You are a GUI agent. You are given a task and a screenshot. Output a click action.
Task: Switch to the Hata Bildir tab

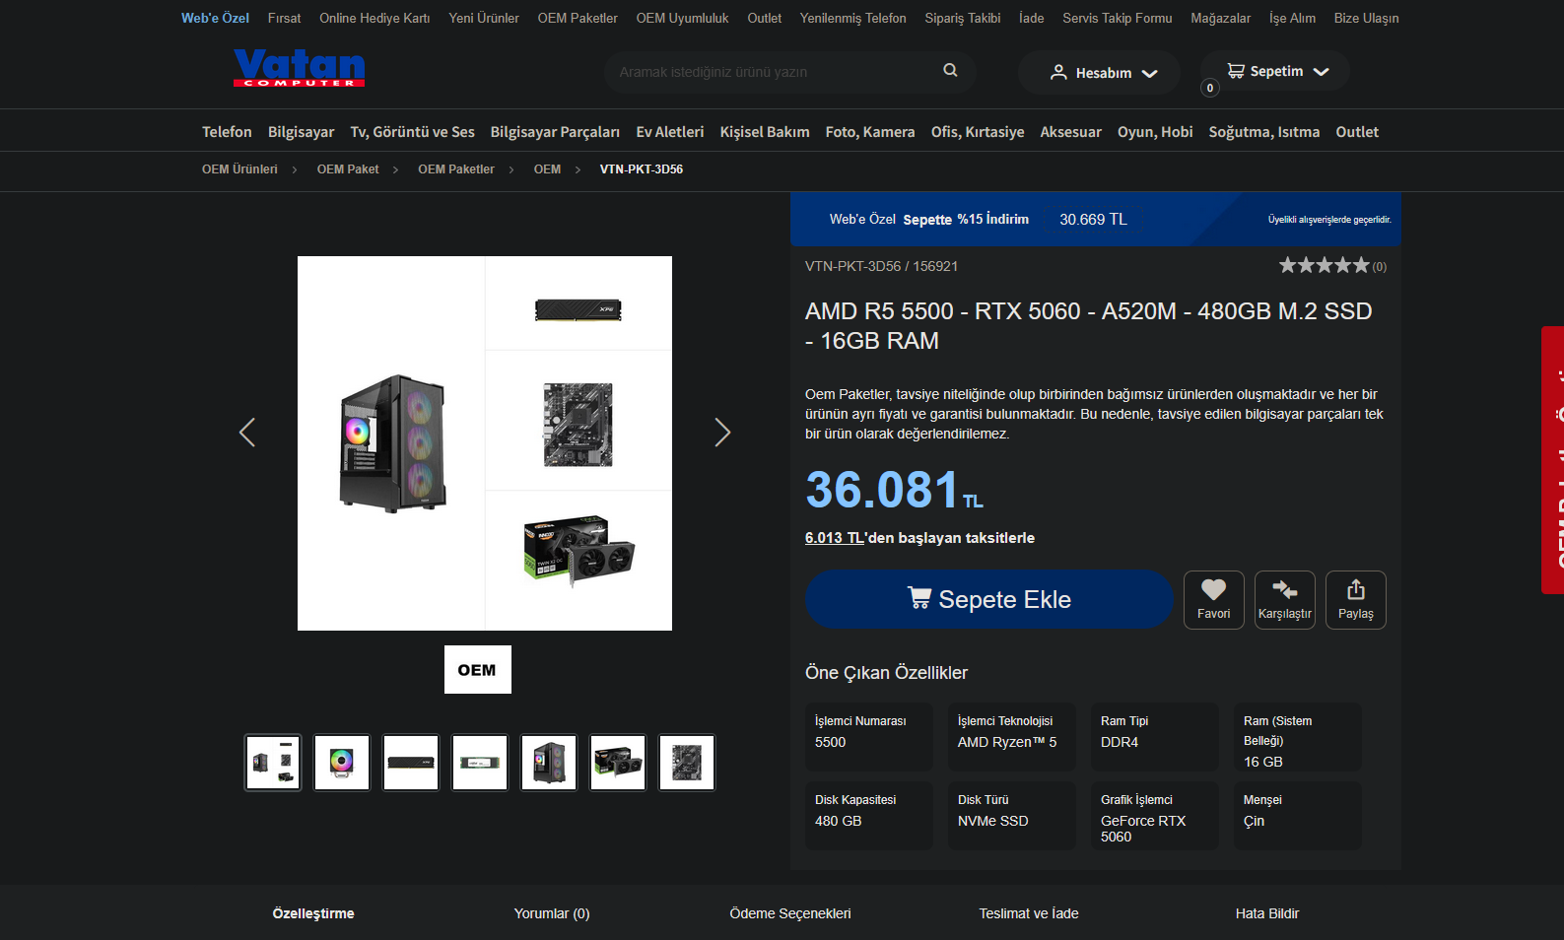click(x=1267, y=913)
